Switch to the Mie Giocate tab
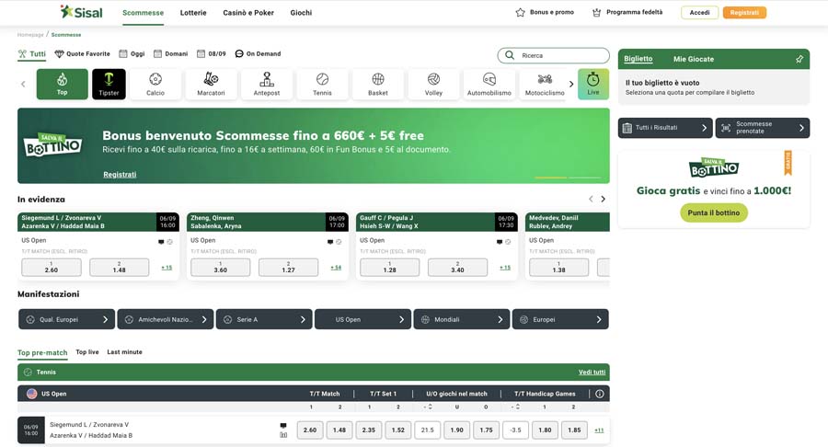The height and width of the screenshot is (447, 828). tap(694, 59)
